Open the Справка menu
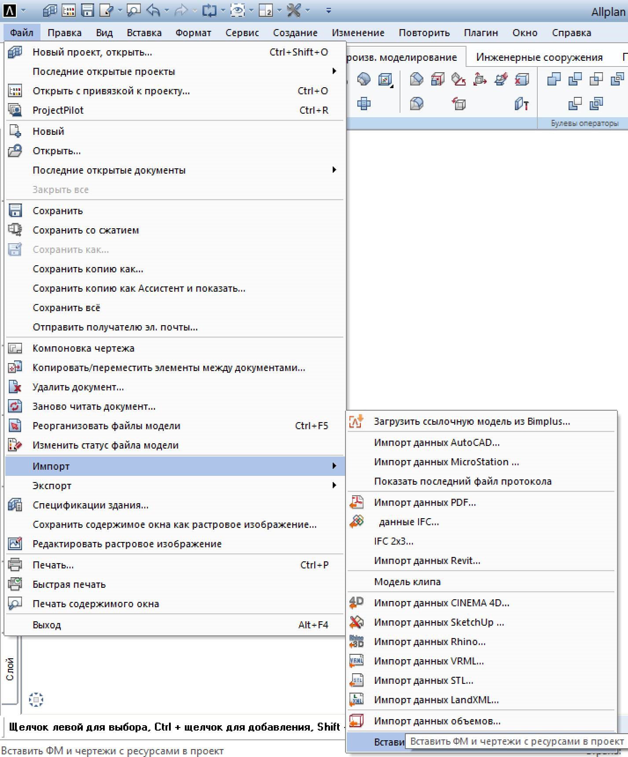The image size is (628, 757). 572,33
